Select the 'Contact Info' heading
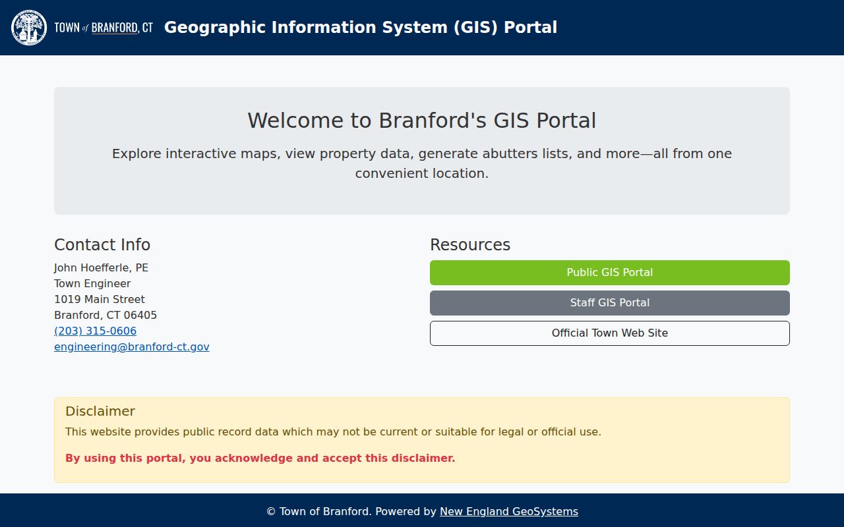Screen dimensions: 844x527 (102, 245)
